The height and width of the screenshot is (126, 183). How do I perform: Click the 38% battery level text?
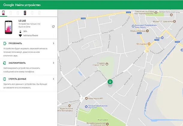click(x=25, y=31)
